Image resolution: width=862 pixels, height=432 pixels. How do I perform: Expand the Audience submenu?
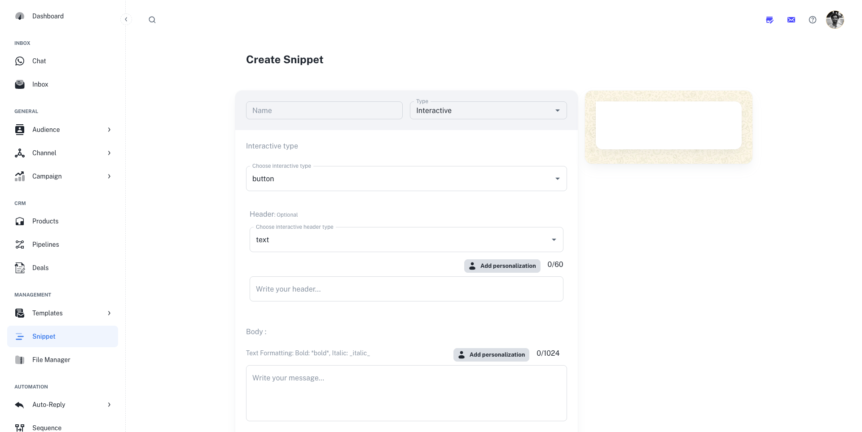click(109, 130)
